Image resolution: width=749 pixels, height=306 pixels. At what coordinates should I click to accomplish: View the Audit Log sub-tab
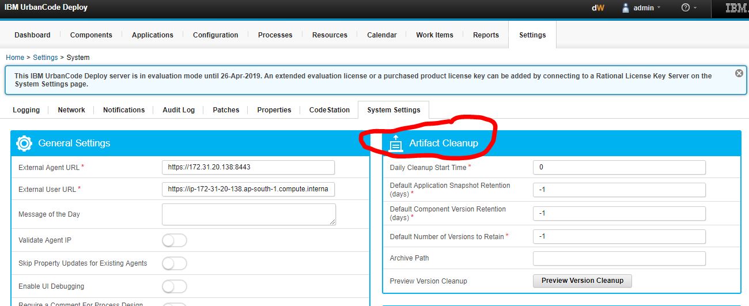pos(179,110)
